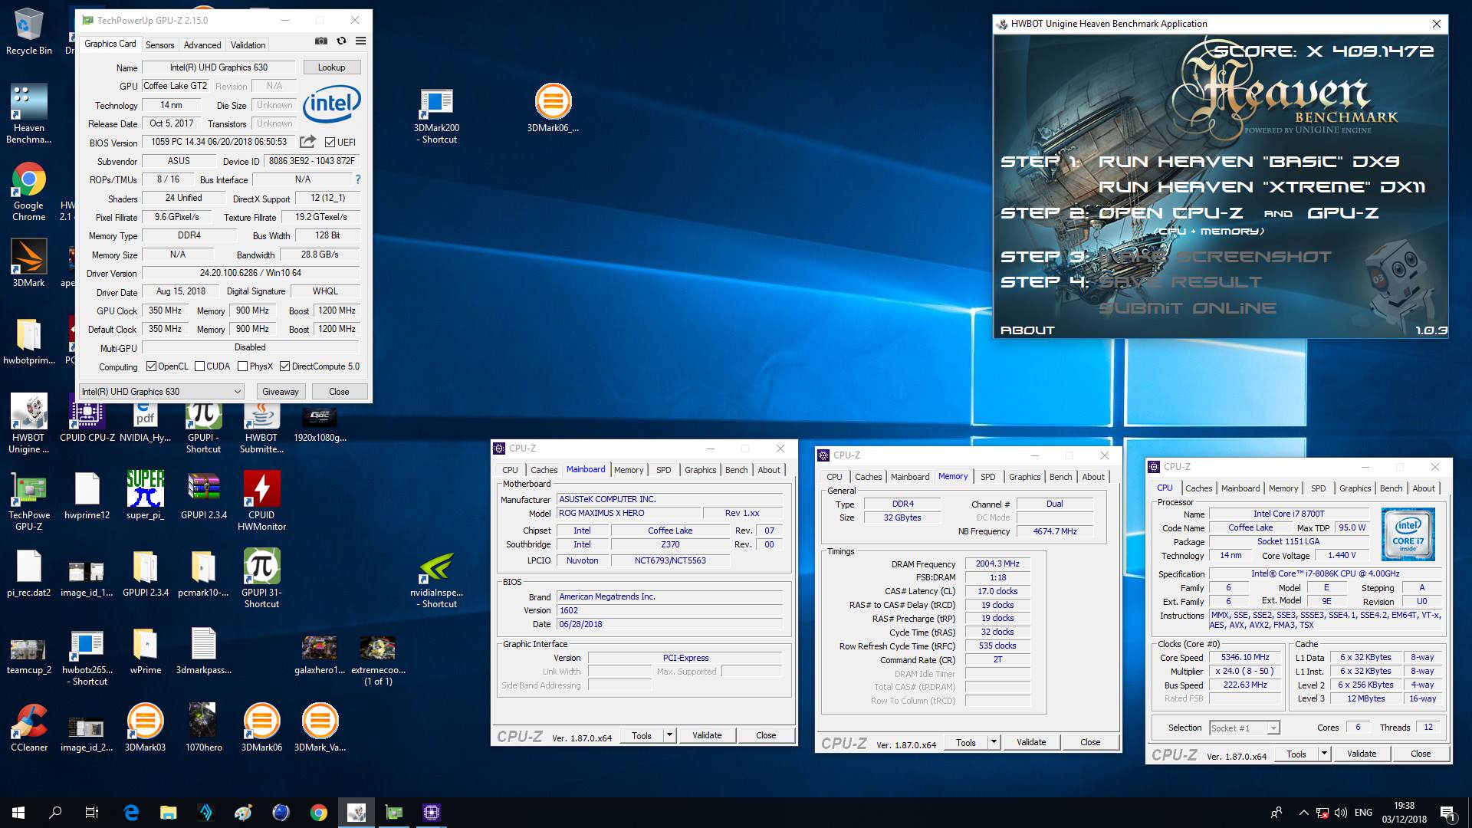This screenshot has height=828, width=1472.
Task: Open Heaven Benchmark desktop icon
Action: [x=29, y=114]
